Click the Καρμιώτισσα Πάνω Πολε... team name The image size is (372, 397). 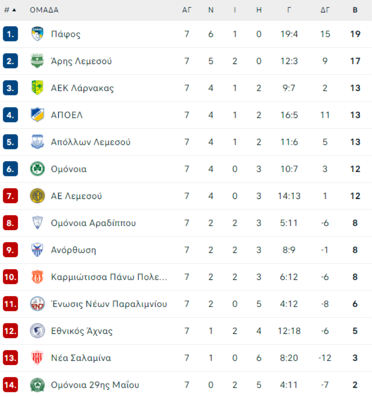109,277
